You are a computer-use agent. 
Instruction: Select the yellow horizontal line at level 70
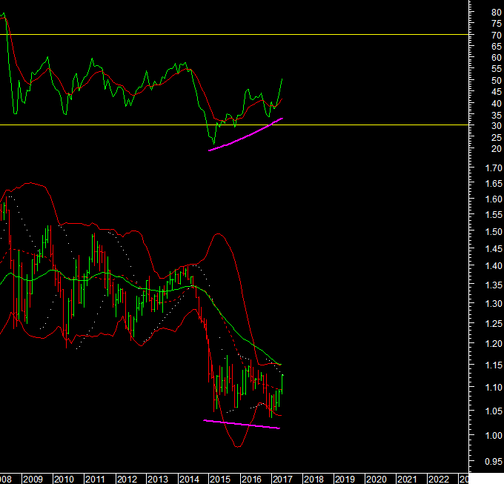[234, 34]
